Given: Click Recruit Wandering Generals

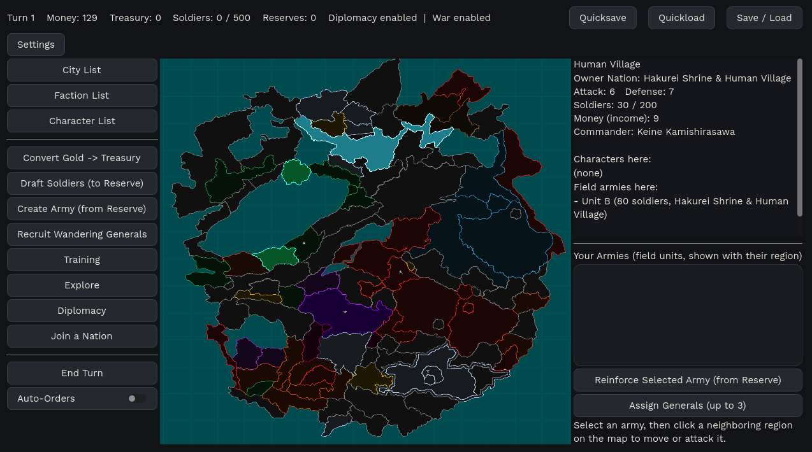Looking at the screenshot, I should click(x=82, y=234).
